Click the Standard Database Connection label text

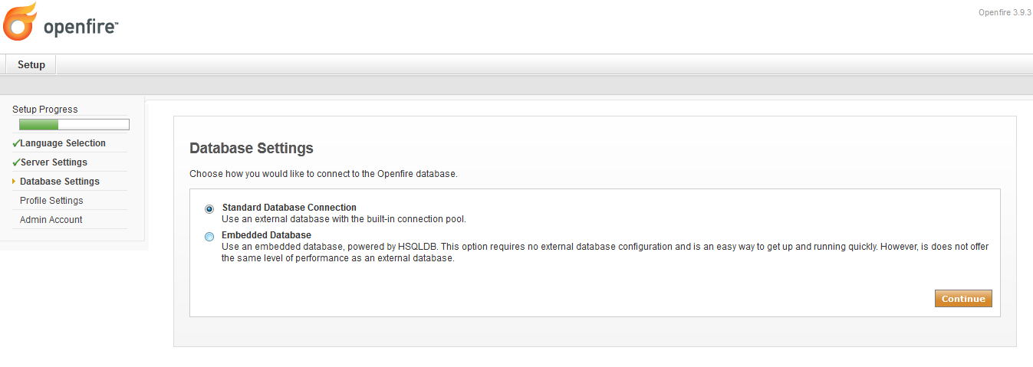289,208
